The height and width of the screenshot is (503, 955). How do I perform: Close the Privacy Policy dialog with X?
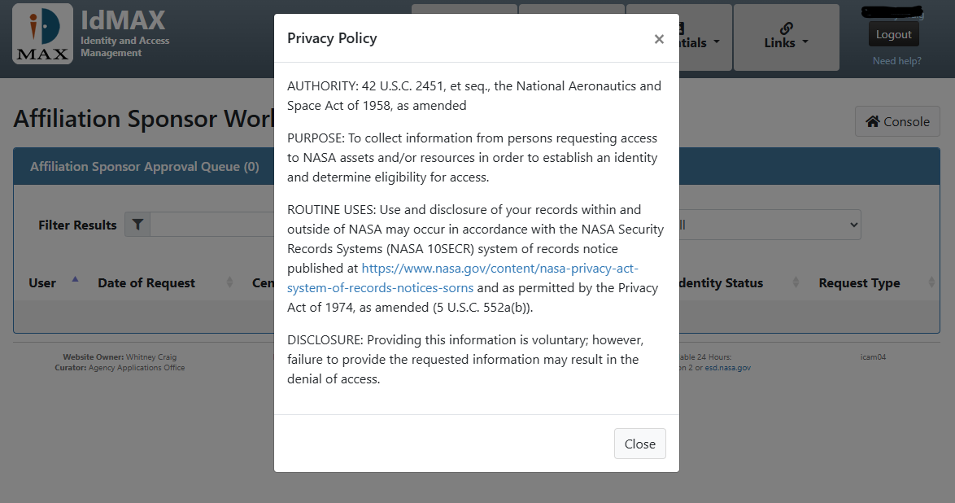point(659,39)
